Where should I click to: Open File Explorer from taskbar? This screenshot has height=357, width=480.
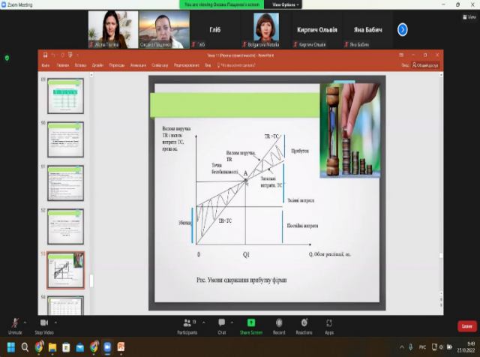coord(52,347)
